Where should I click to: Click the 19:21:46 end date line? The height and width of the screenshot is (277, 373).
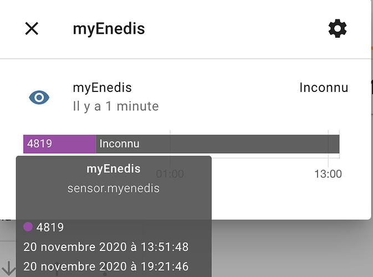click(105, 266)
